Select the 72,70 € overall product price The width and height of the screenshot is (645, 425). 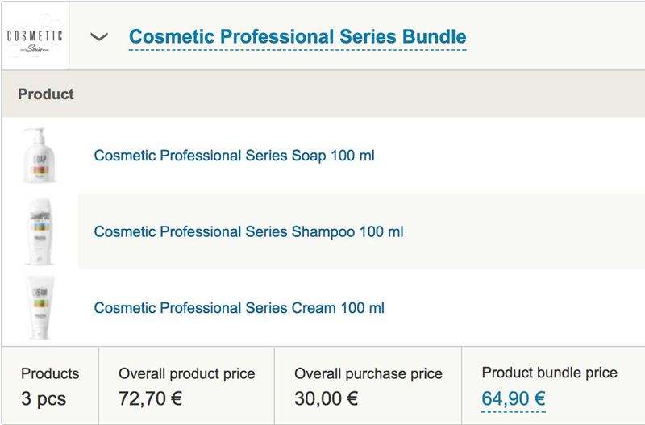(x=151, y=398)
